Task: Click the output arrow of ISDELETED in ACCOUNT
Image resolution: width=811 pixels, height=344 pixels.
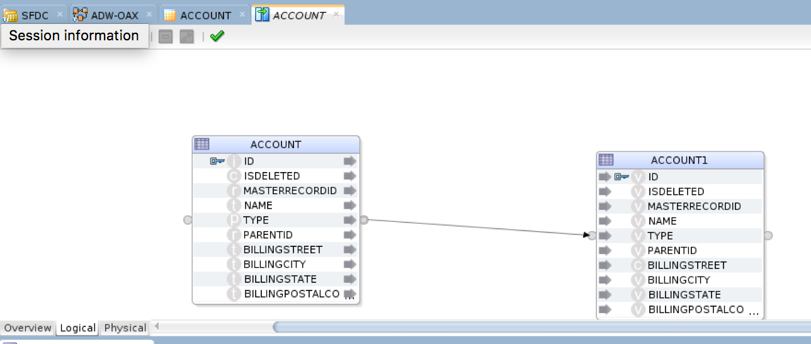Action: [x=350, y=176]
